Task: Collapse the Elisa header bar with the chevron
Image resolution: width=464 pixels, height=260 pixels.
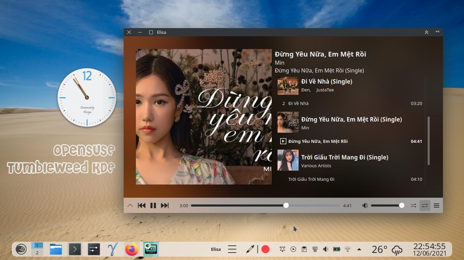Action: pyautogui.click(x=130, y=205)
